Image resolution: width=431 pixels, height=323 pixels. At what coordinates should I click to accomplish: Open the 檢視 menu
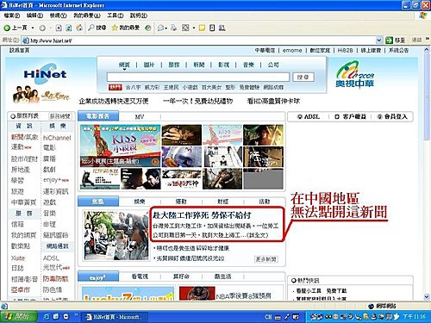pos(58,16)
